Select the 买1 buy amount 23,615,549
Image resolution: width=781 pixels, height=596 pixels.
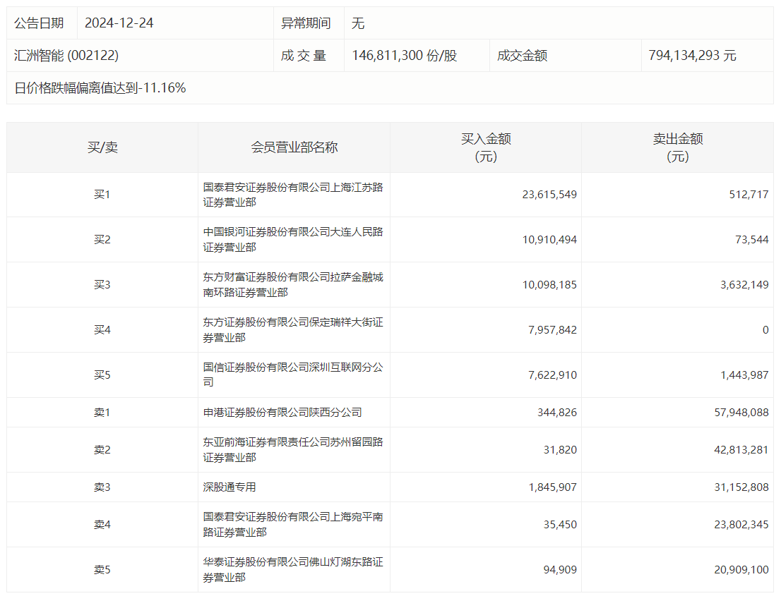tap(549, 195)
